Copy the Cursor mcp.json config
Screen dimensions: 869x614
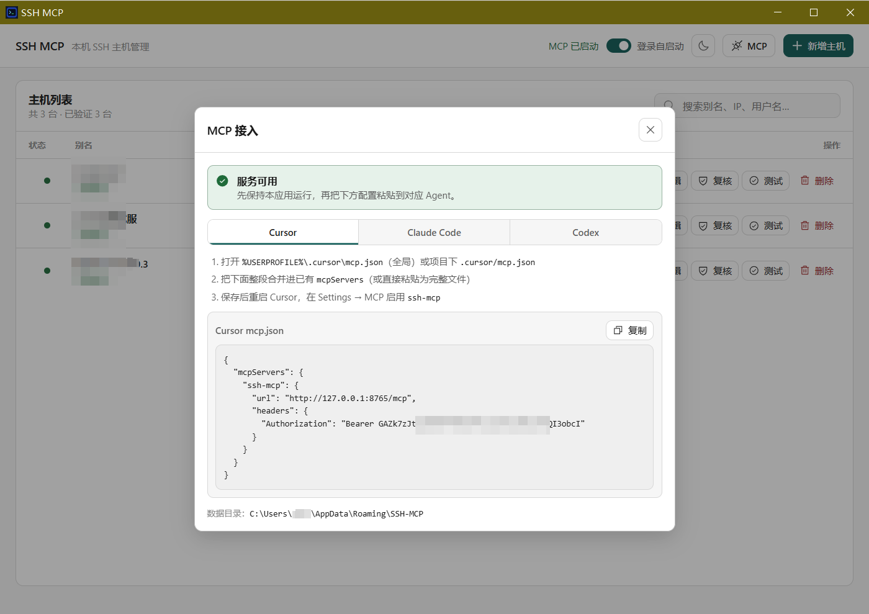point(629,330)
